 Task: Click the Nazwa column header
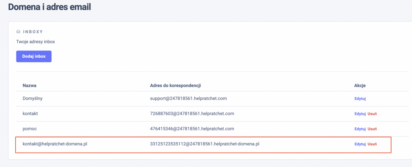coord(30,86)
